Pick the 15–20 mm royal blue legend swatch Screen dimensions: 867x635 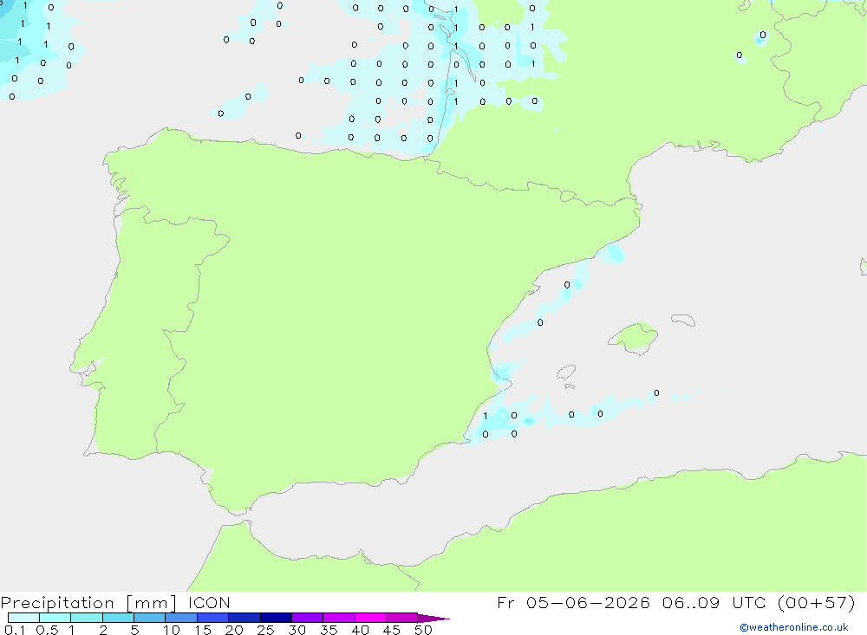click(213, 618)
